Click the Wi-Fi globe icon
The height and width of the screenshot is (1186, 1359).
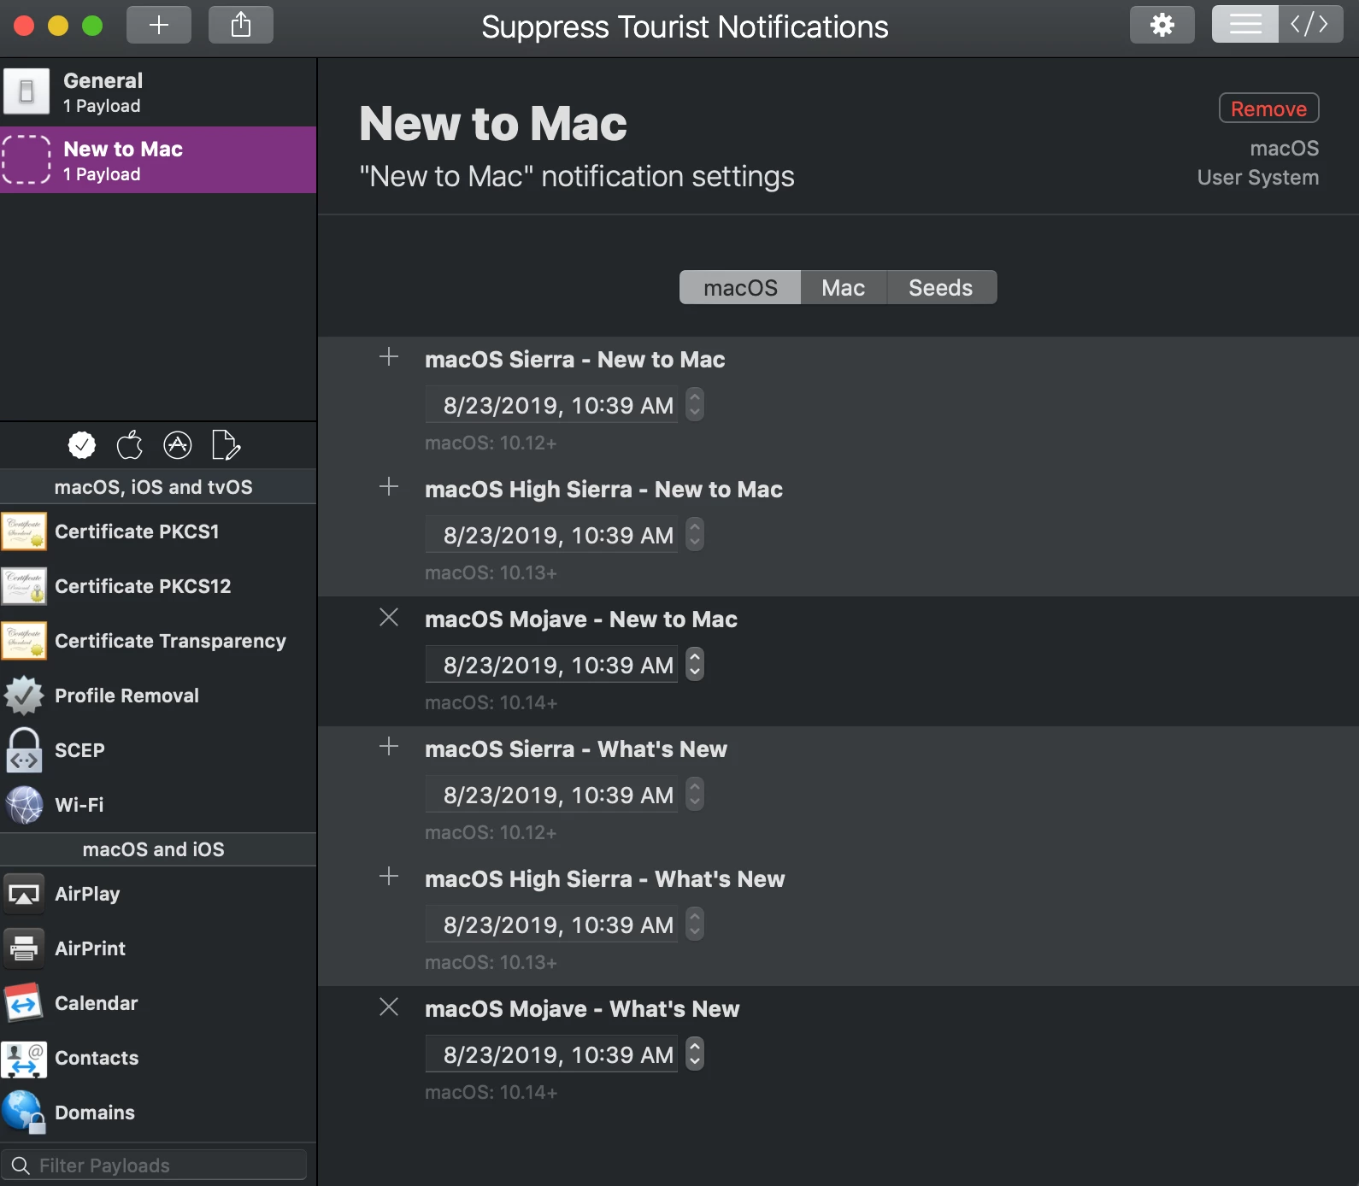25,805
